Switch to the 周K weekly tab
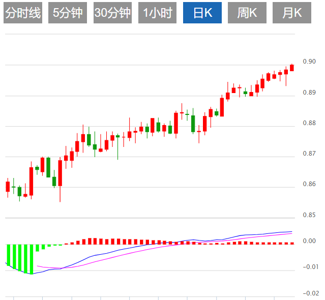Viewport: 325px width, 300px height. point(247,13)
